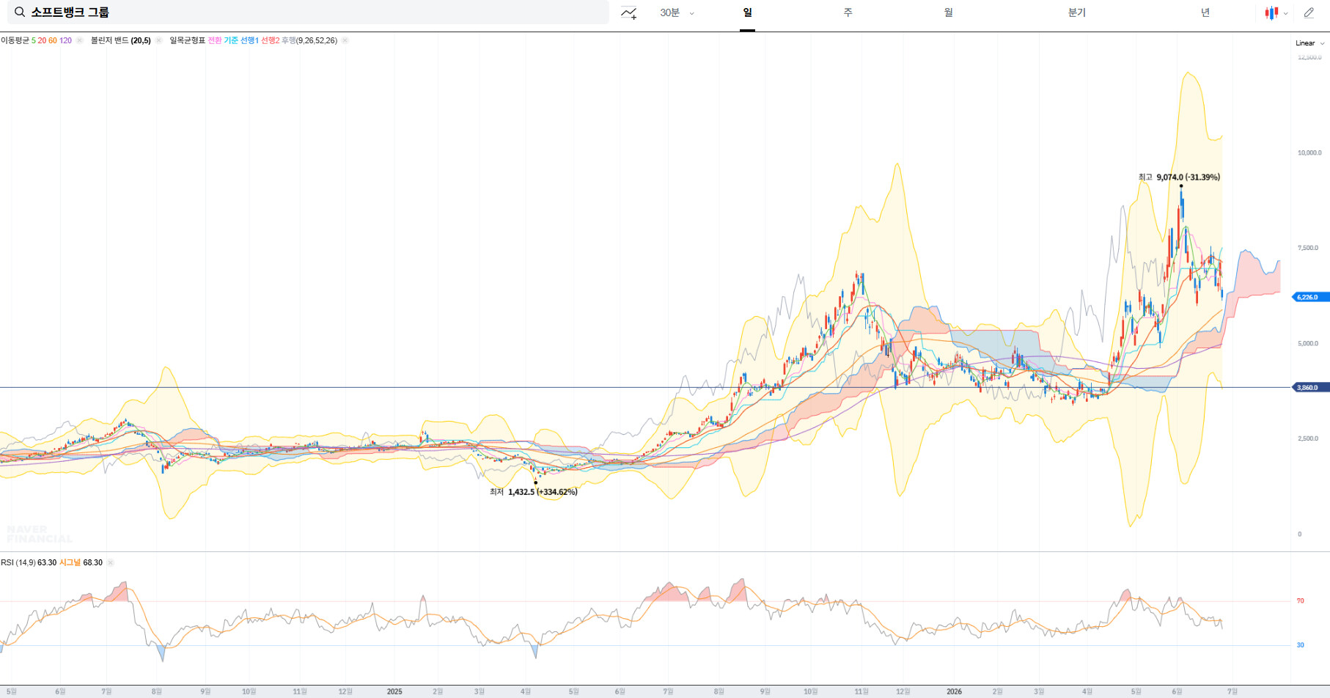Click the 이동평균 indicator label

coord(15,40)
